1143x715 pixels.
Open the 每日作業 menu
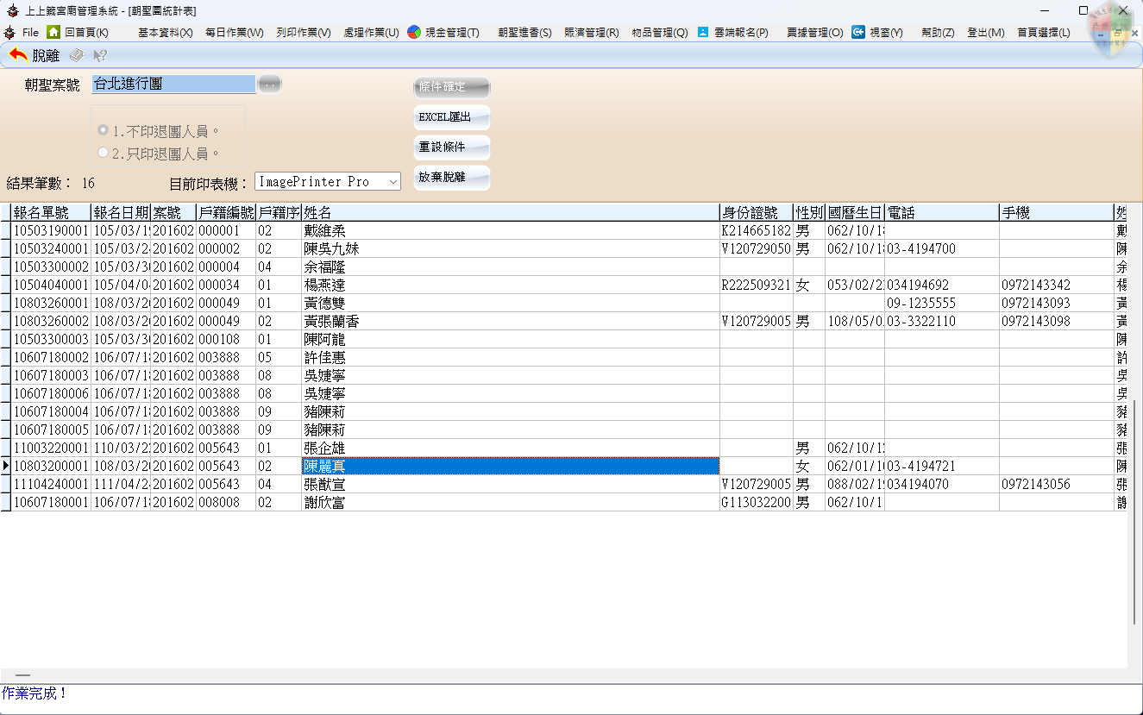pos(234,33)
